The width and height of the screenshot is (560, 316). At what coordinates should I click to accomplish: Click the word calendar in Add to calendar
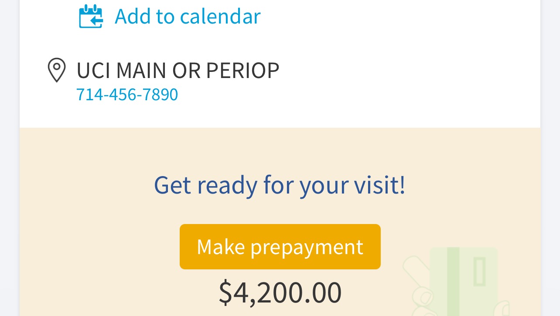click(x=220, y=16)
